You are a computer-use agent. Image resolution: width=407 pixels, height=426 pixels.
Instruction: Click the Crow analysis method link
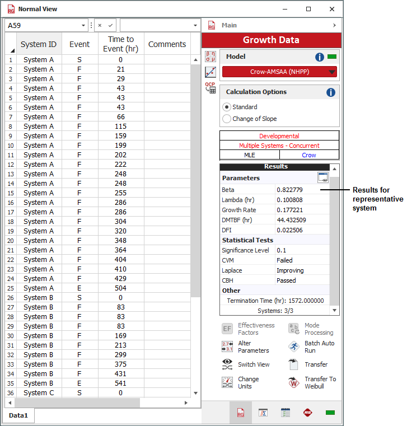(x=309, y=155)
